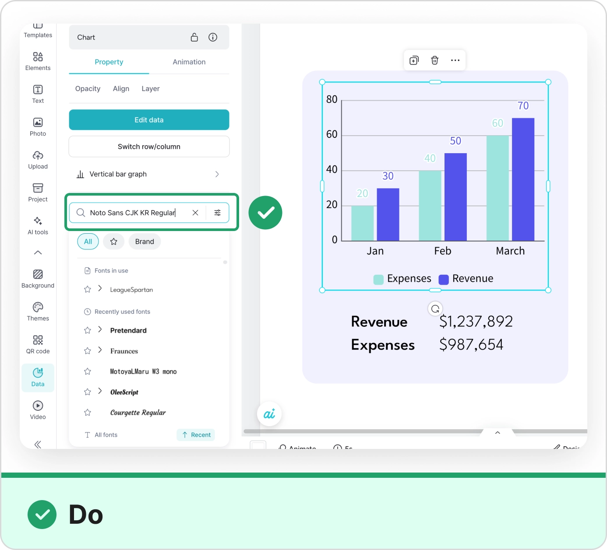The width and height of the screenshot is (607, 550).
Task: Click the Expenses legend color swatch
Action: pyautogui.click(x=378, y=280)
